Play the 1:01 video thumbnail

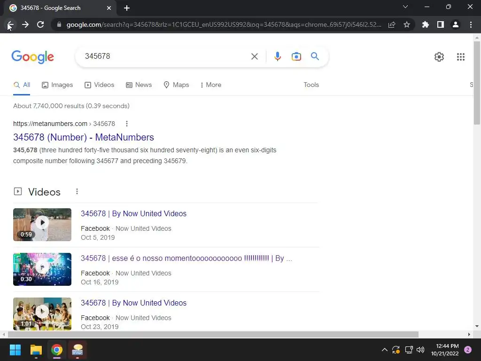coord(42,314)
